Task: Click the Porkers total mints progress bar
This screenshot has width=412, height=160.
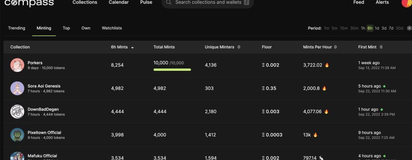Action: tap(172, 69)
